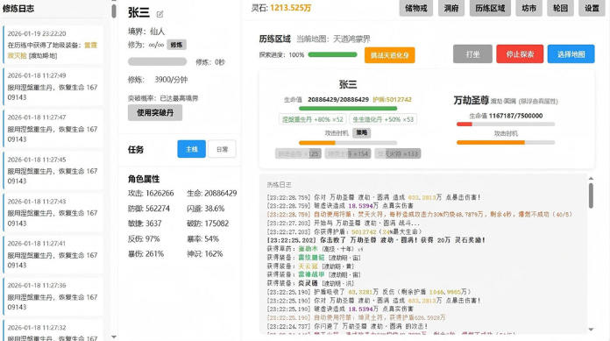Click the 神识: 162% attribute
Image resolution: width=610 pixels, height=341 pixels.
[x=204, y=254]
